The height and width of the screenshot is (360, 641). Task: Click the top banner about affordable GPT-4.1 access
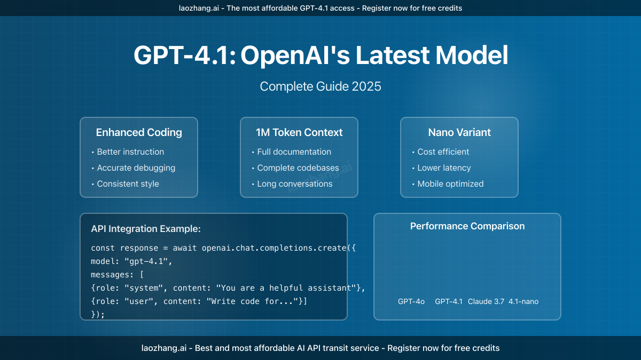click(x=320, y=8)
